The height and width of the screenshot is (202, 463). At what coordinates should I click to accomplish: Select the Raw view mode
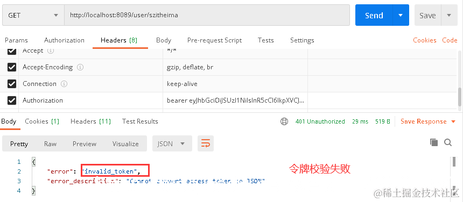[x=50, y=143]
